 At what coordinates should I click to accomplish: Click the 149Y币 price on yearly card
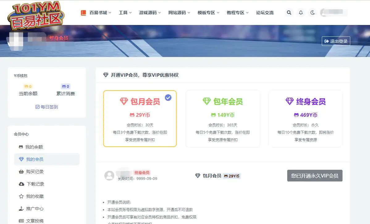point(223,115)
